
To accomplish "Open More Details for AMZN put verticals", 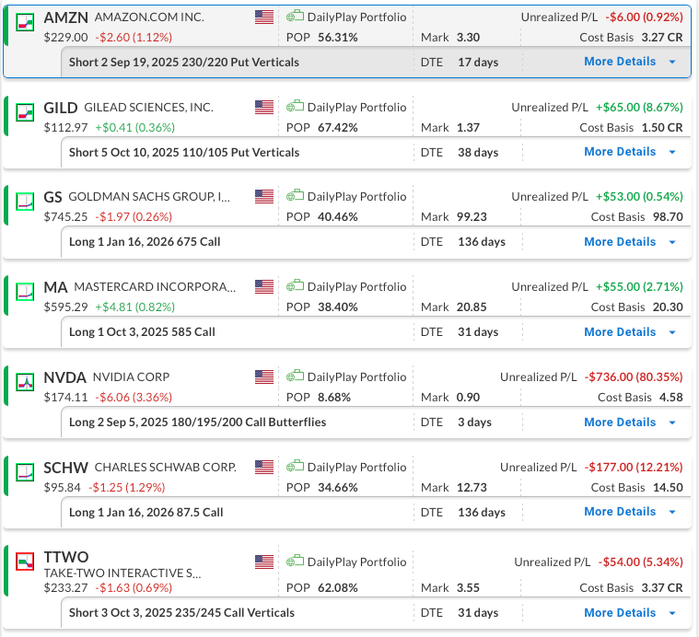I will coord(620,62).
